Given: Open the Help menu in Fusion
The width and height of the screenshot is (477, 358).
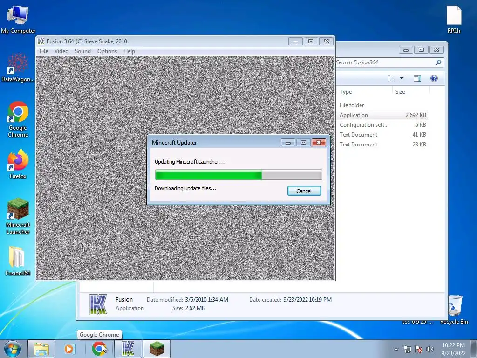Looking at the screenshot, I should (x=129, y=51).
